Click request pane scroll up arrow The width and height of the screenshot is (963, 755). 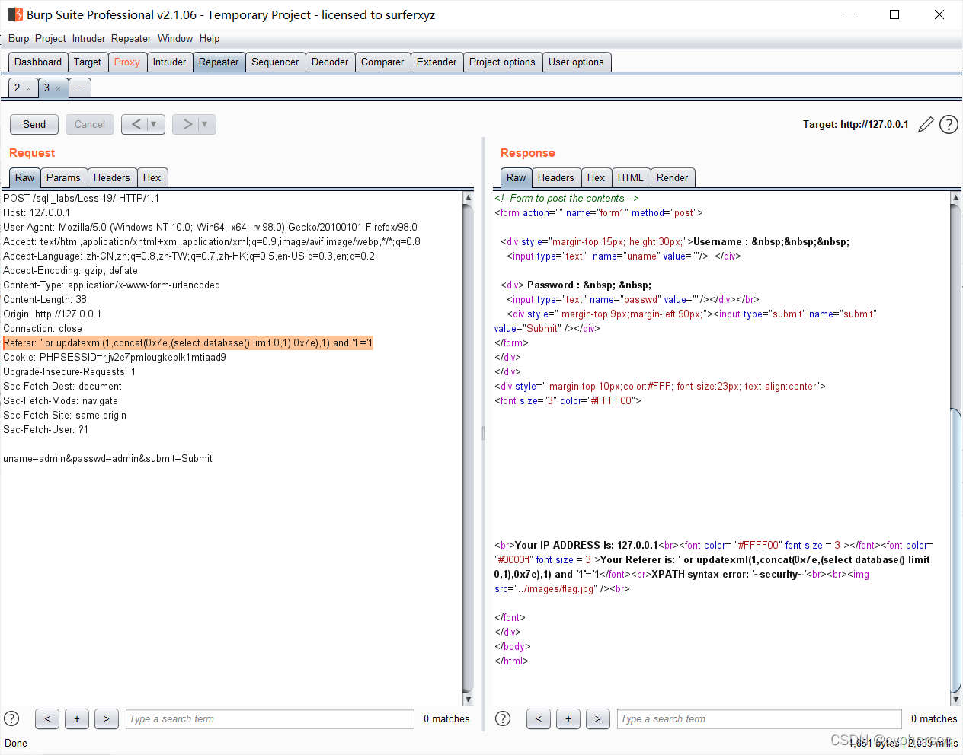coord(468,198)
